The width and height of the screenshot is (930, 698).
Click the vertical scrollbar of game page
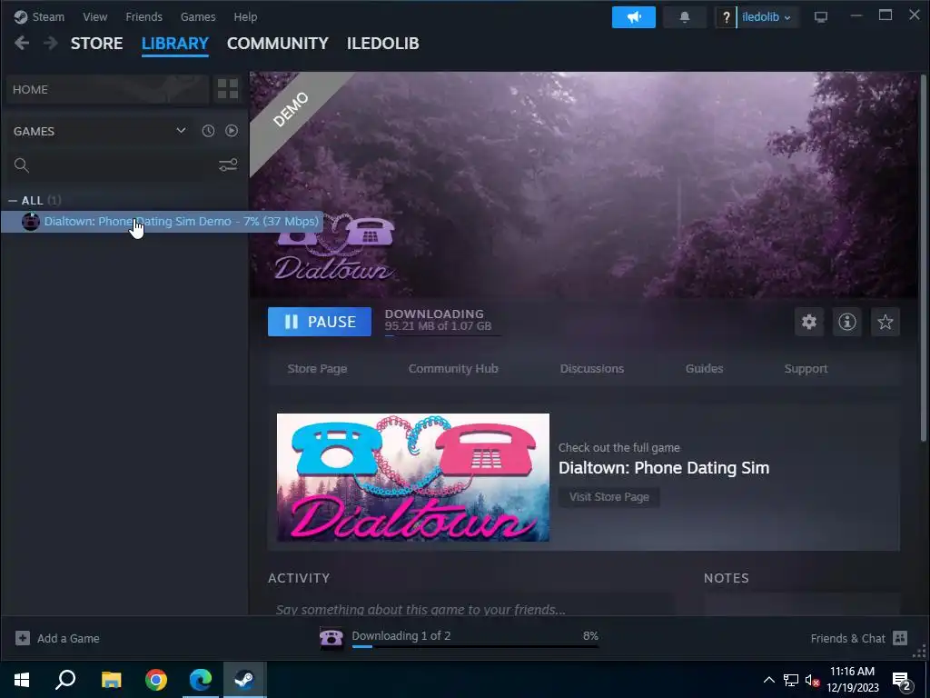[x=923, y=259]
